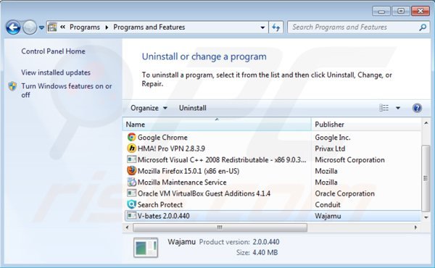Click the 4.40 MB size value
The width and height of the screenshot is (435, 268).
tap(265, 253)
